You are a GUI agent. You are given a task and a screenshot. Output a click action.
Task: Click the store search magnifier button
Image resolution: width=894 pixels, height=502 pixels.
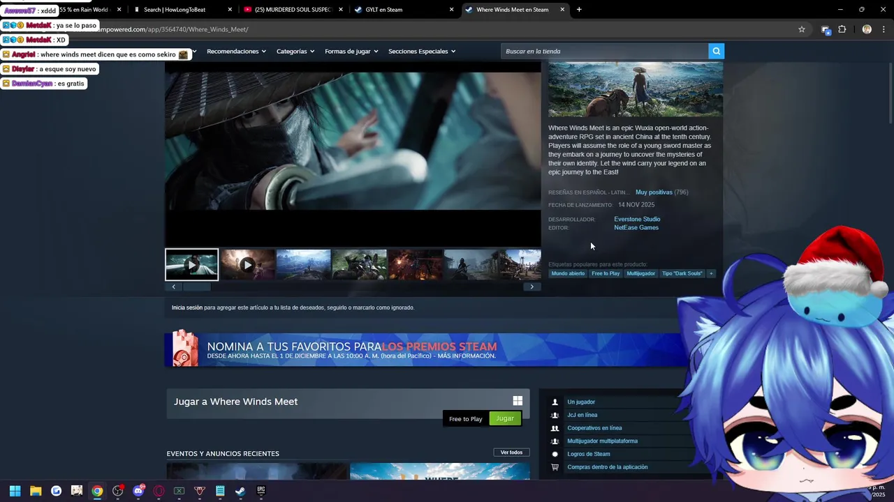click(716, 51)
